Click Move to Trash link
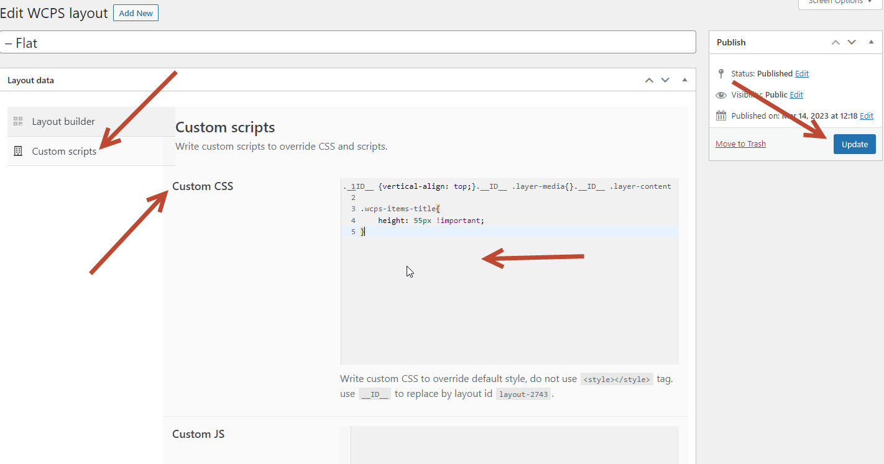 coord(740,143)
